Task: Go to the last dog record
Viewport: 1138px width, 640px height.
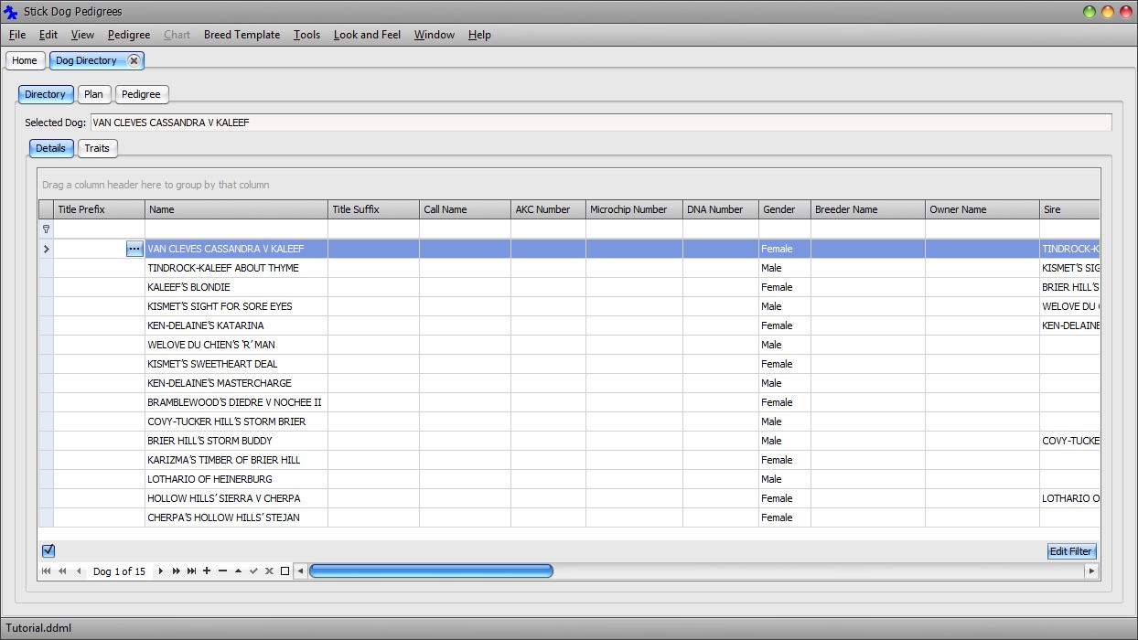Action: point(191,571)
